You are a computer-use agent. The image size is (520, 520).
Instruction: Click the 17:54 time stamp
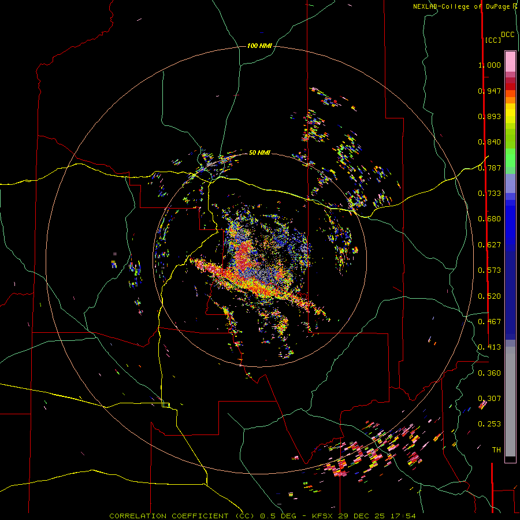(x=402, y=516)
